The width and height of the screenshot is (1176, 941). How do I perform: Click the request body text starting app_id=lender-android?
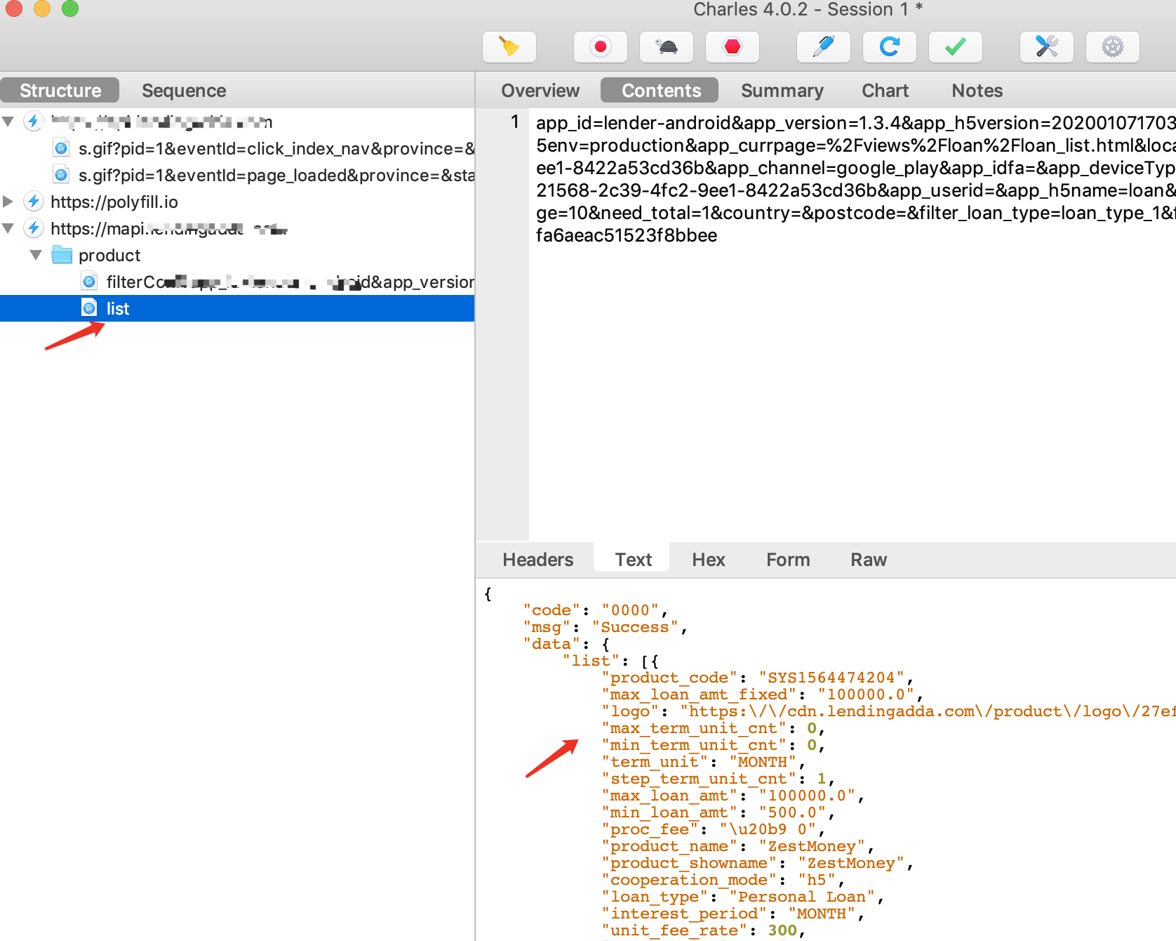click(x=855, y=179)
